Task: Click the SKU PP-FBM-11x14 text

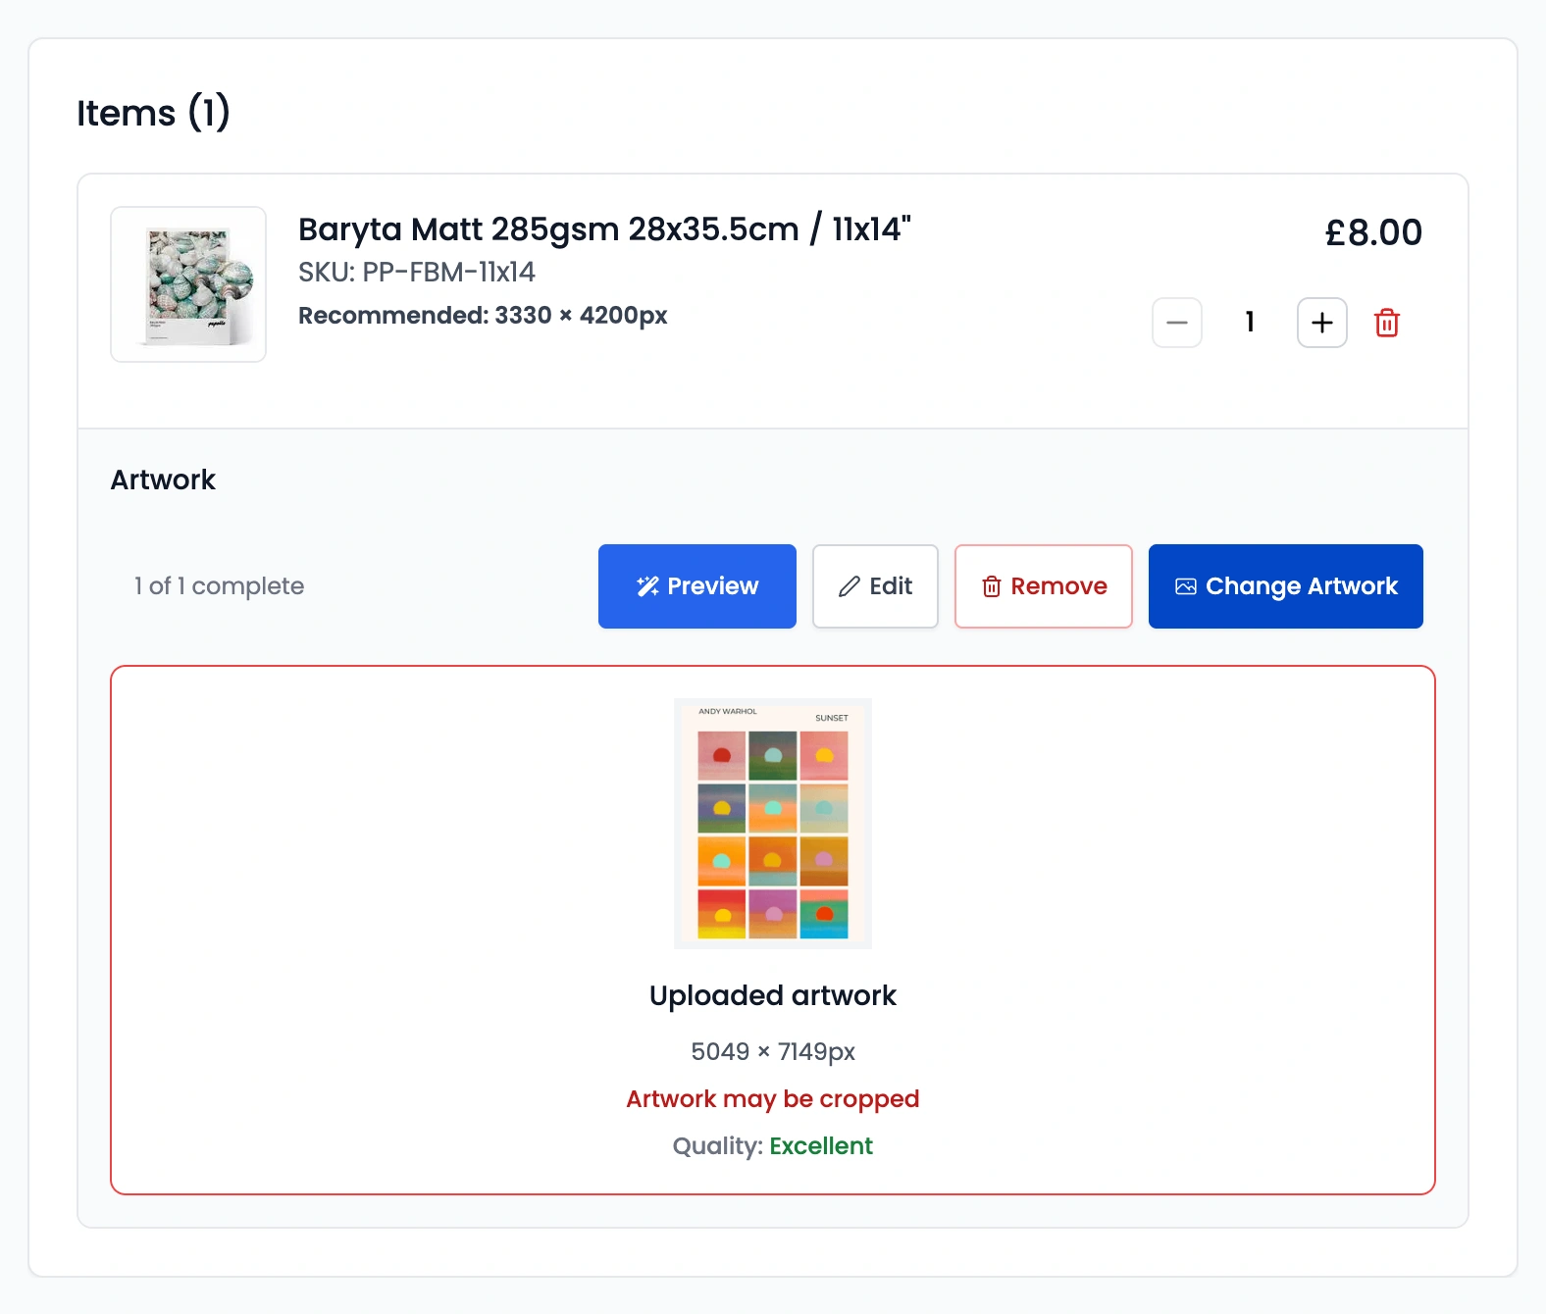Action: pos(417,273)
